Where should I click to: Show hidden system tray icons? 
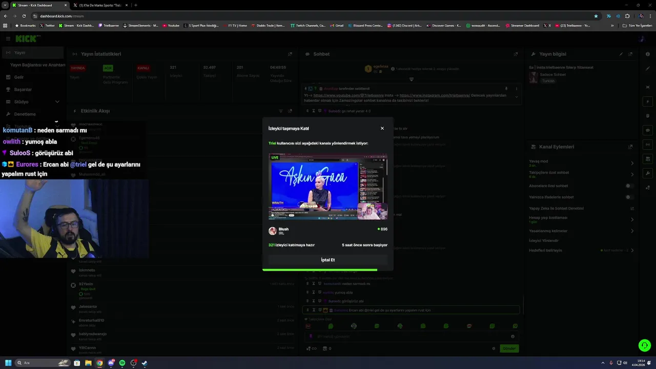tap(603, 363)
